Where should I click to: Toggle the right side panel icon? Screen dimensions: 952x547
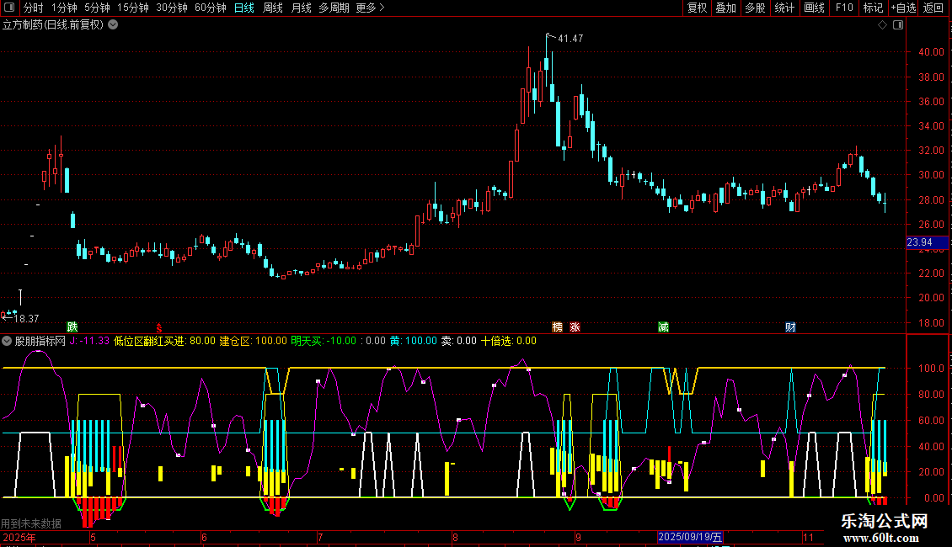[898, 25]
